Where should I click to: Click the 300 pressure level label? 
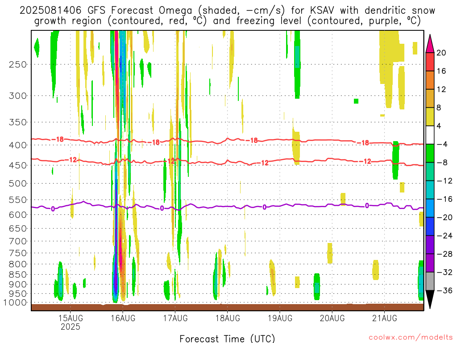point(18,96)
